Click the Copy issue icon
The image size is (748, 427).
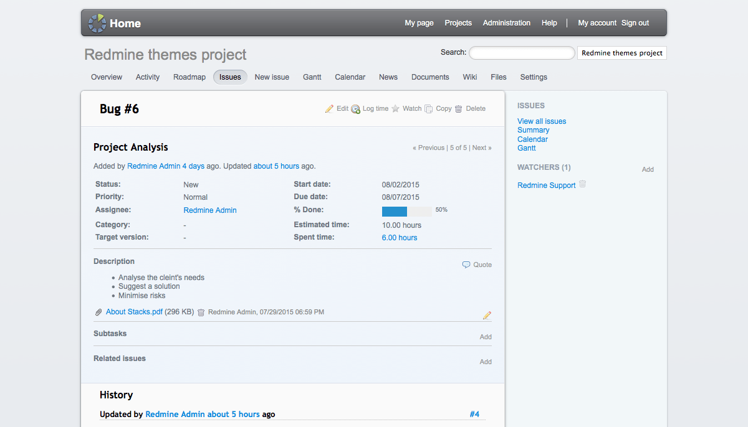click(428, 109)
